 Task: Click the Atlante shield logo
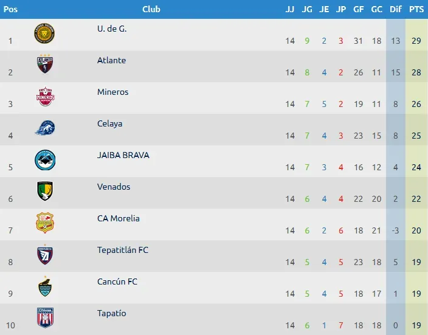click(x=45, y=64)
